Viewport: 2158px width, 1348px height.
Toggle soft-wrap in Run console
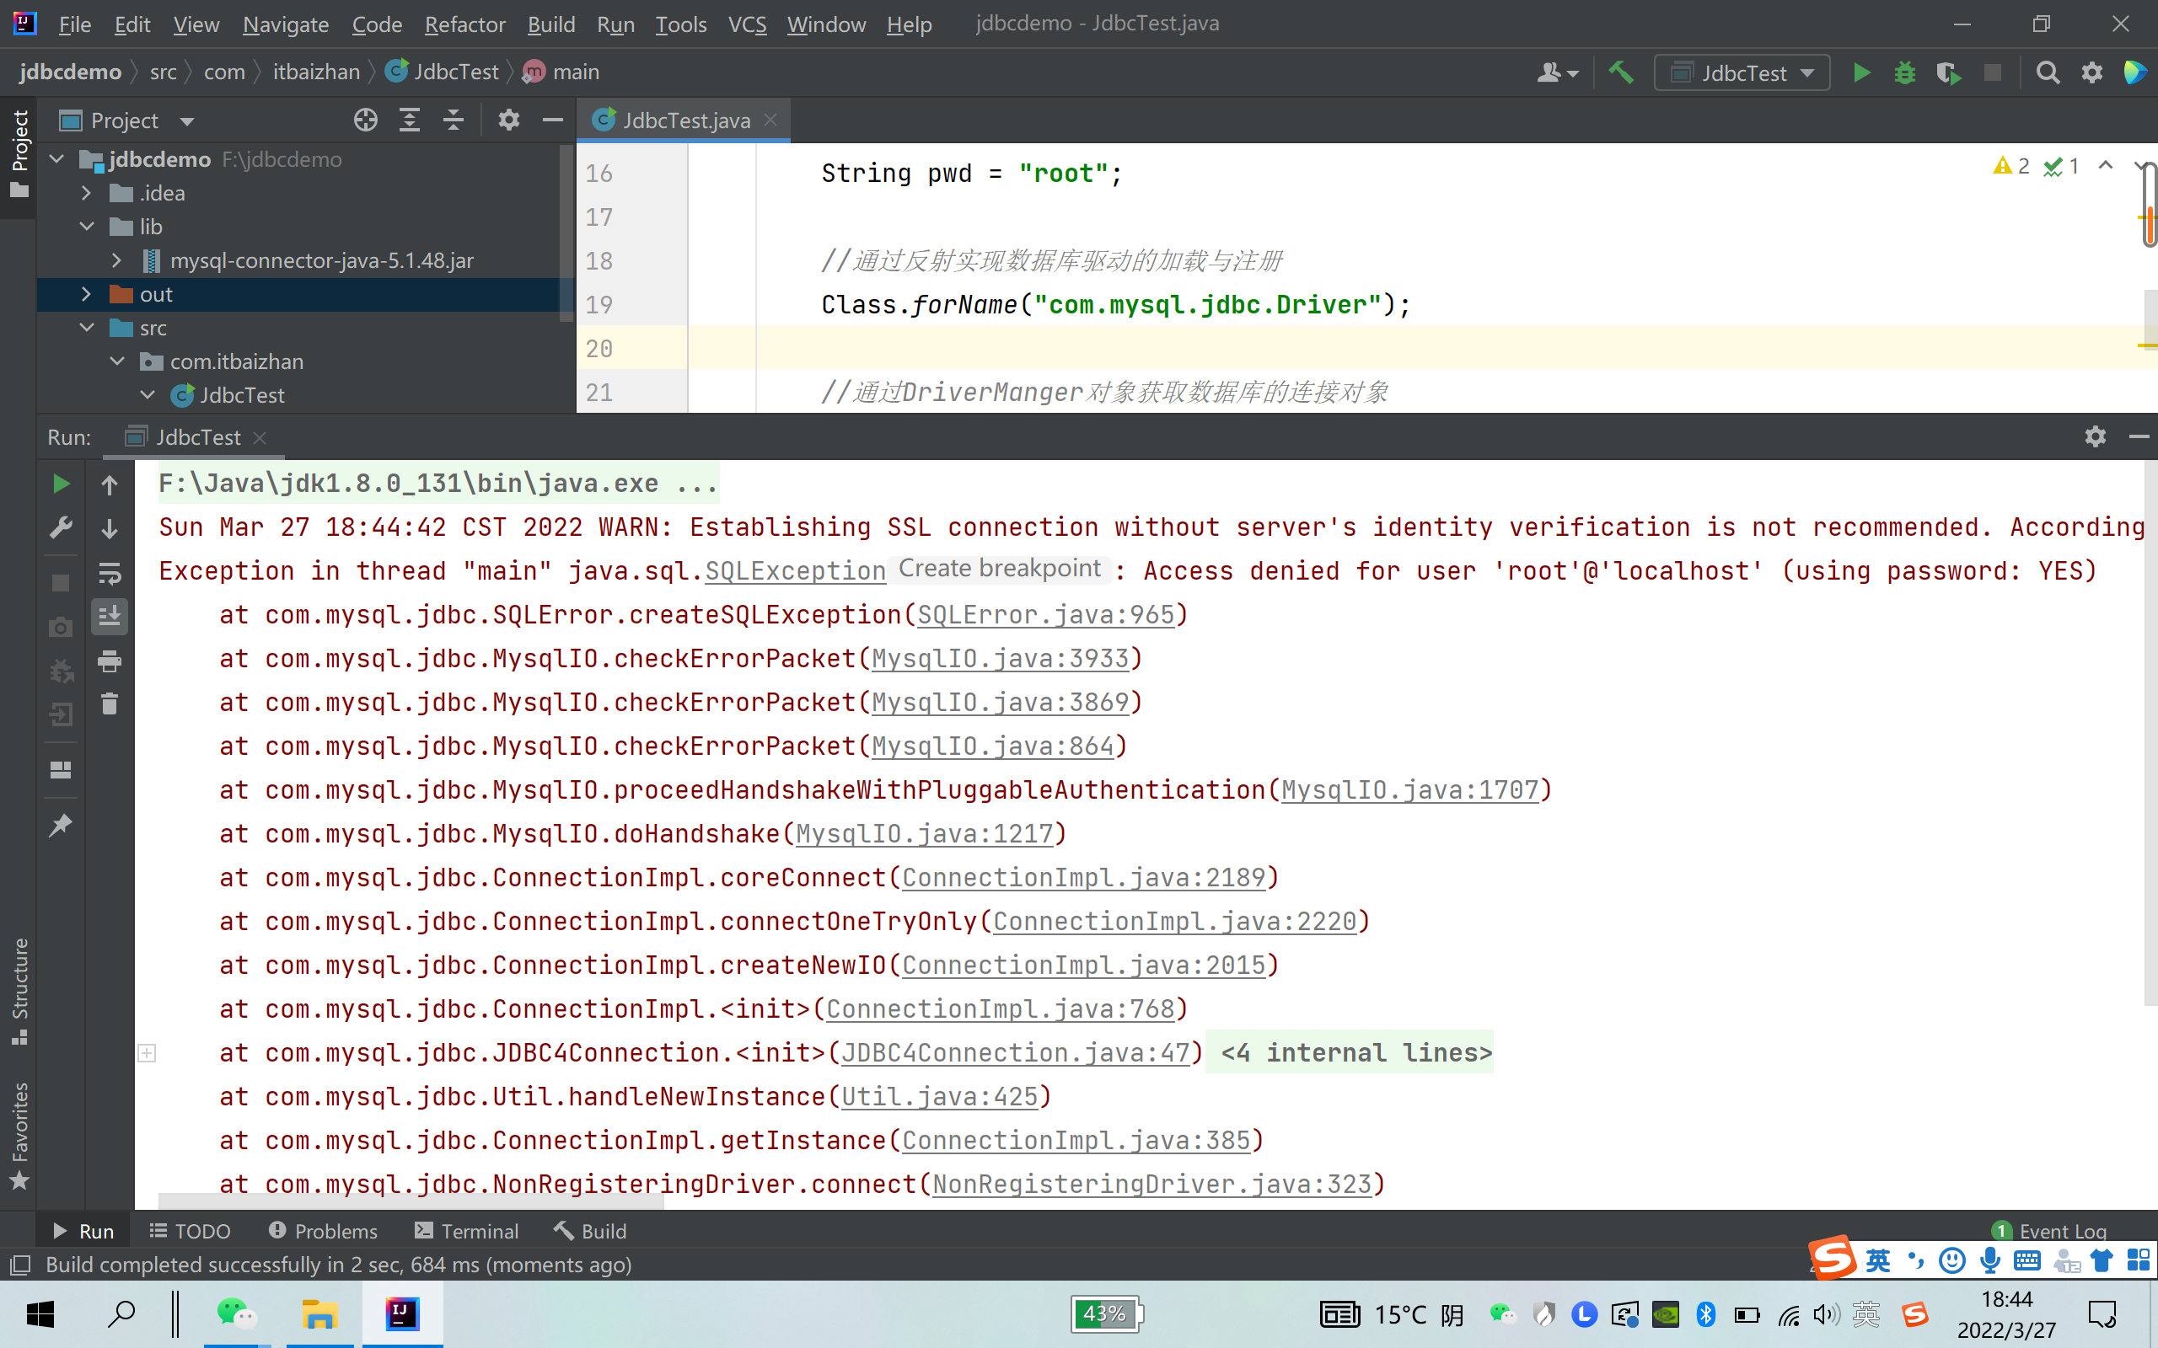(110, 573)
